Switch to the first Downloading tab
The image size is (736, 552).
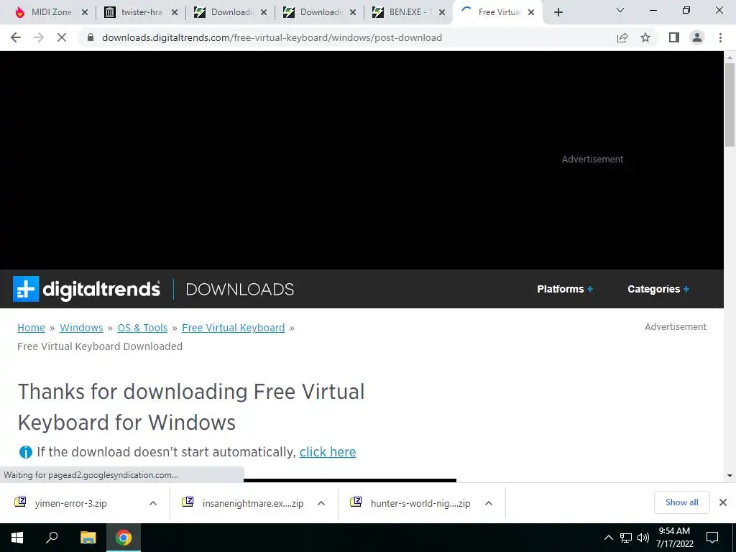(224, 12)
